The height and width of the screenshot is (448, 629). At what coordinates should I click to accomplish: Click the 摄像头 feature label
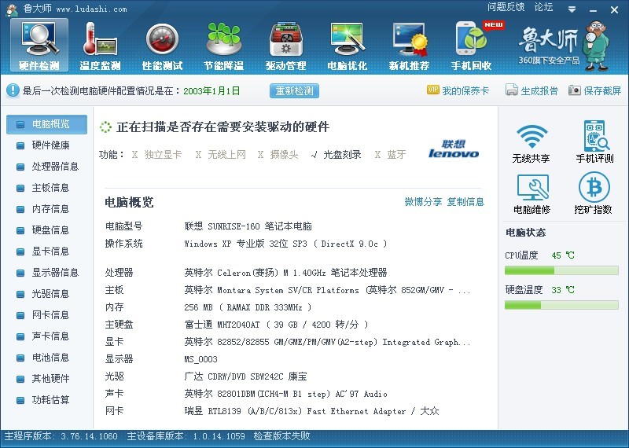point(284,154)
